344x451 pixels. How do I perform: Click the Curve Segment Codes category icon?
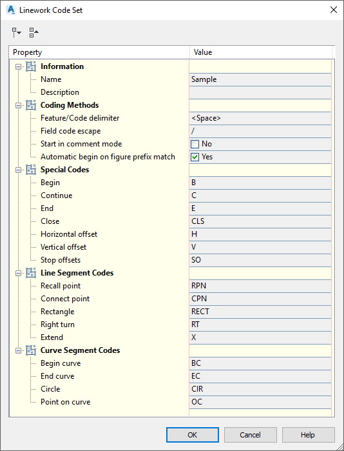pos(31,350)
